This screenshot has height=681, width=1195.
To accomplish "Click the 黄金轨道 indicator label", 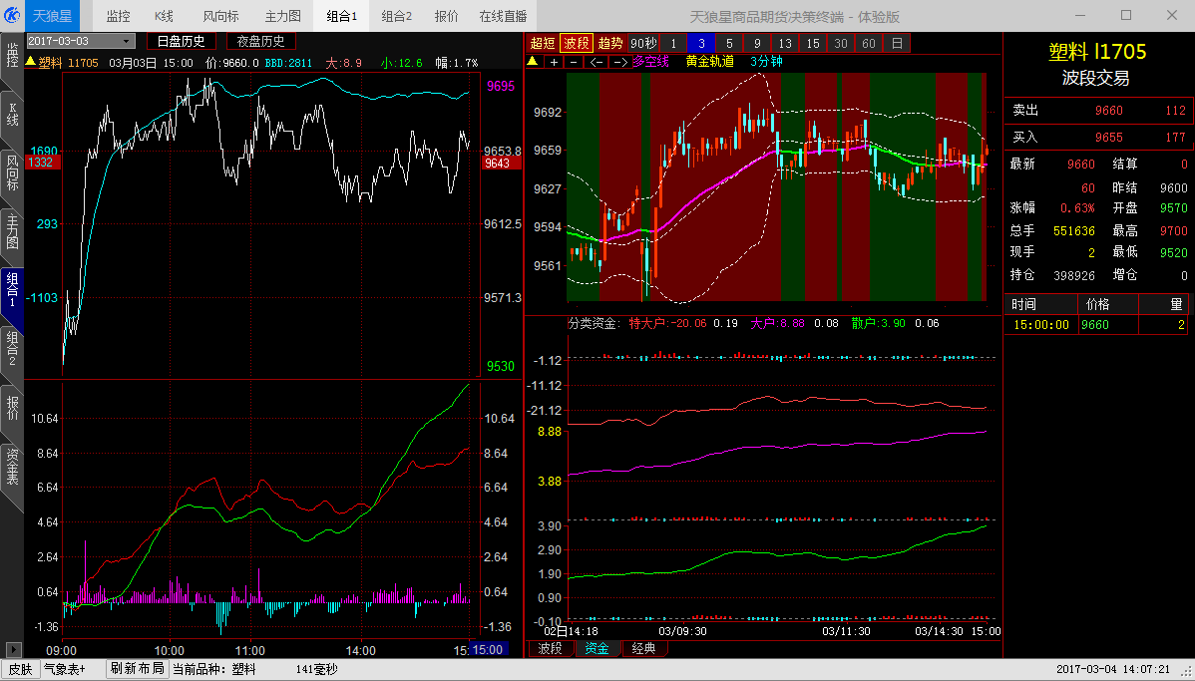I will coord(709,62).
